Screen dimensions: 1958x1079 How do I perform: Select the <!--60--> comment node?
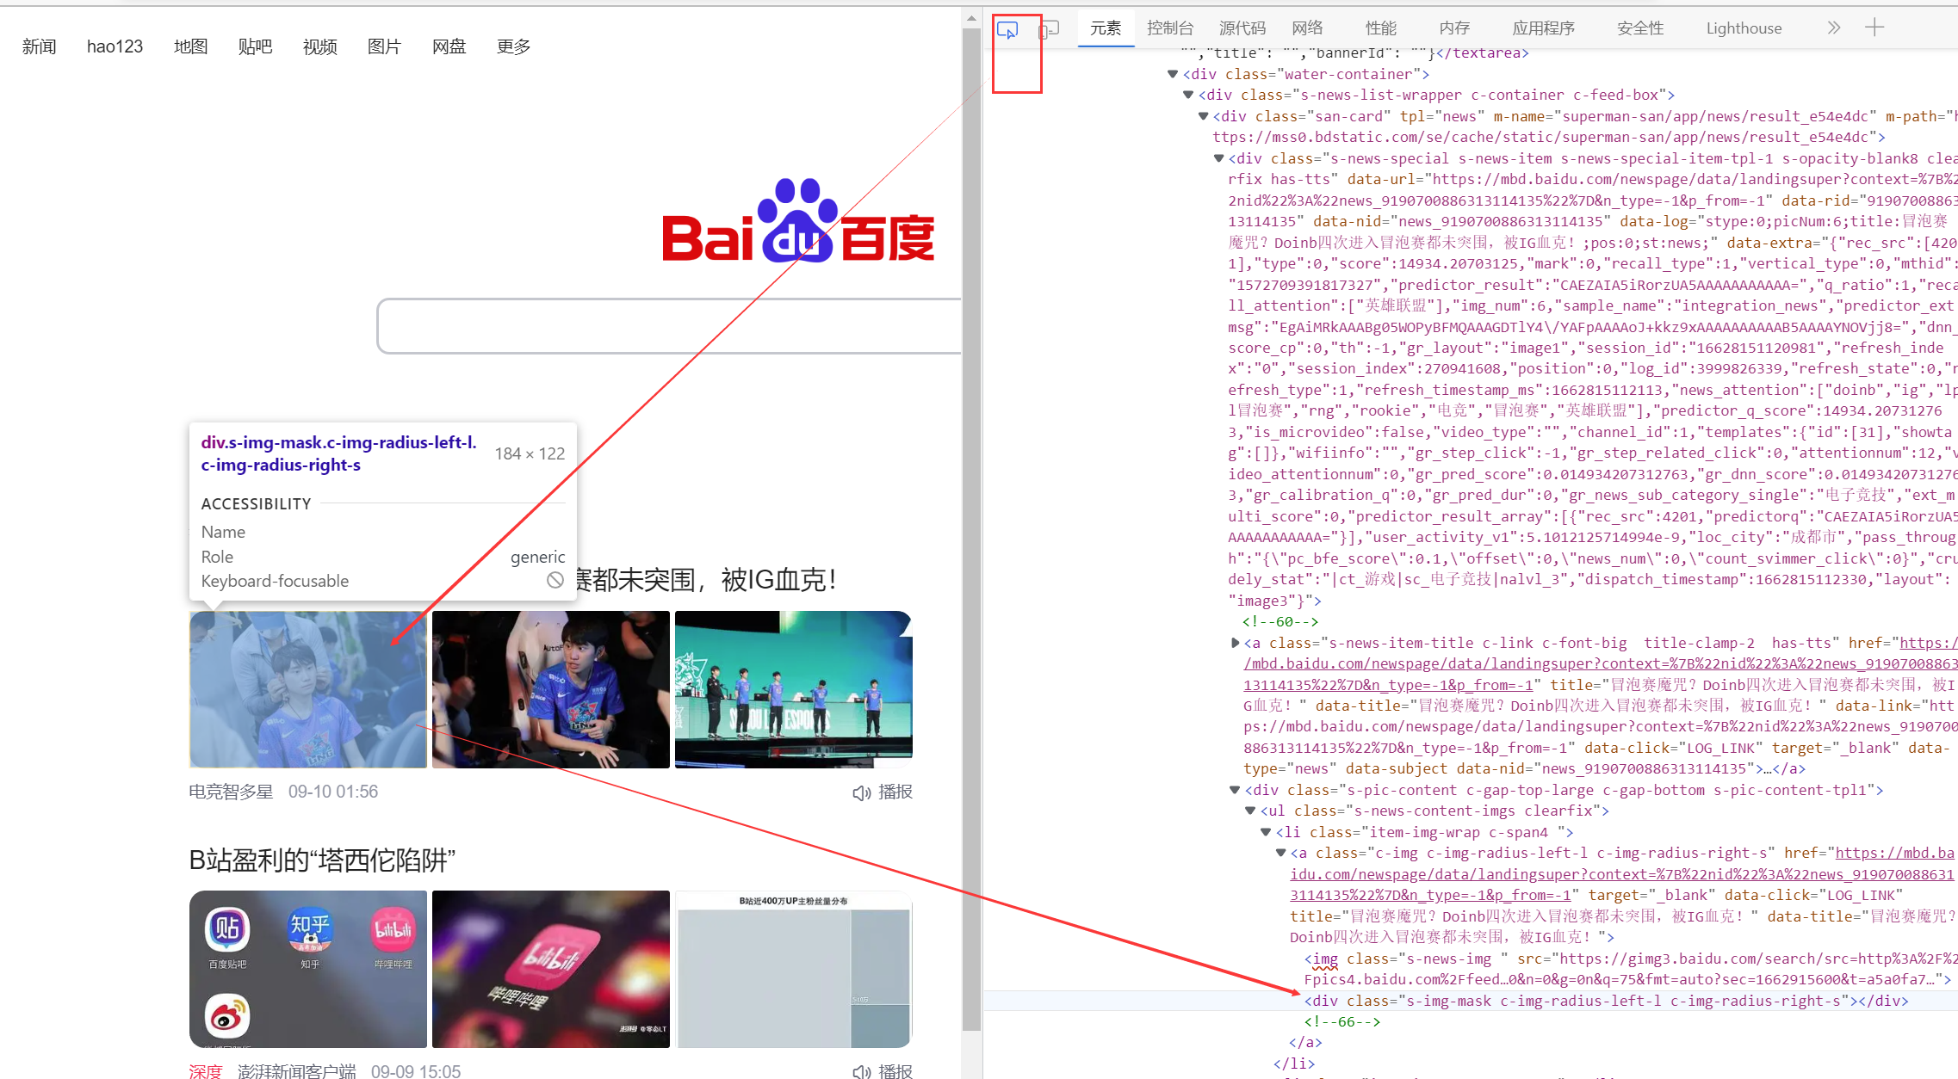tap(1280, 621)
